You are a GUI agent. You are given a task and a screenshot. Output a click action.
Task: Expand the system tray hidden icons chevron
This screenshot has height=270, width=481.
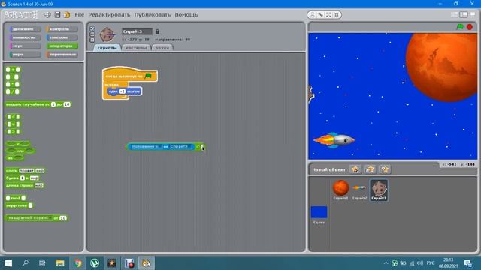coord(386,263)
